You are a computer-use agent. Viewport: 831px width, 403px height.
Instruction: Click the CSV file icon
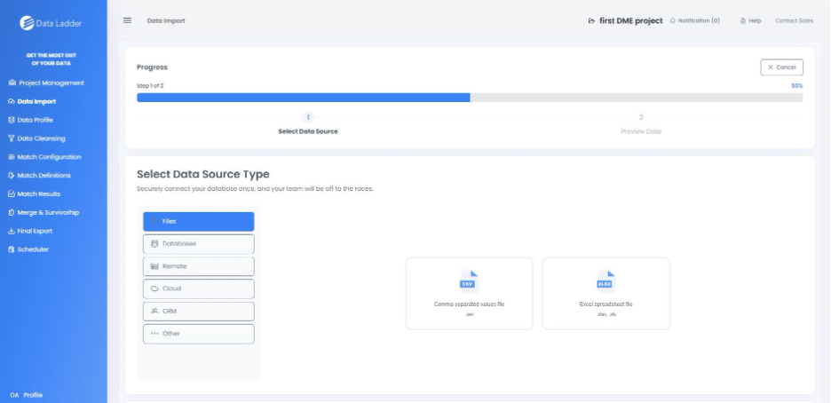click(469, 281)
